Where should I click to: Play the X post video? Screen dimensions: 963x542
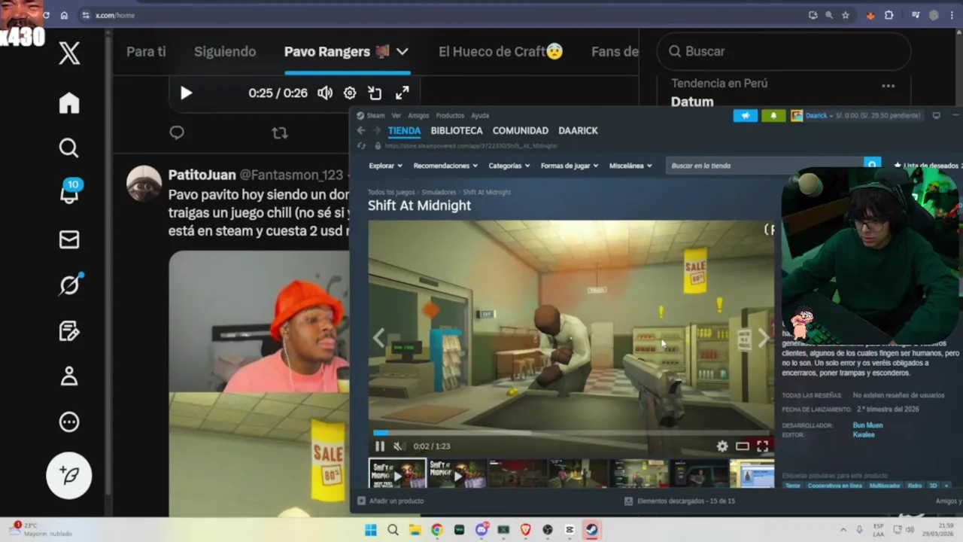(186, 93)
